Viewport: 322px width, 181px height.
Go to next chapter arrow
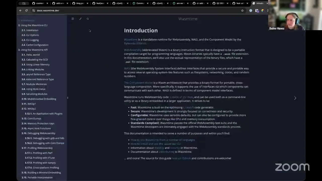pyautogui.click(x=295, y=98)
